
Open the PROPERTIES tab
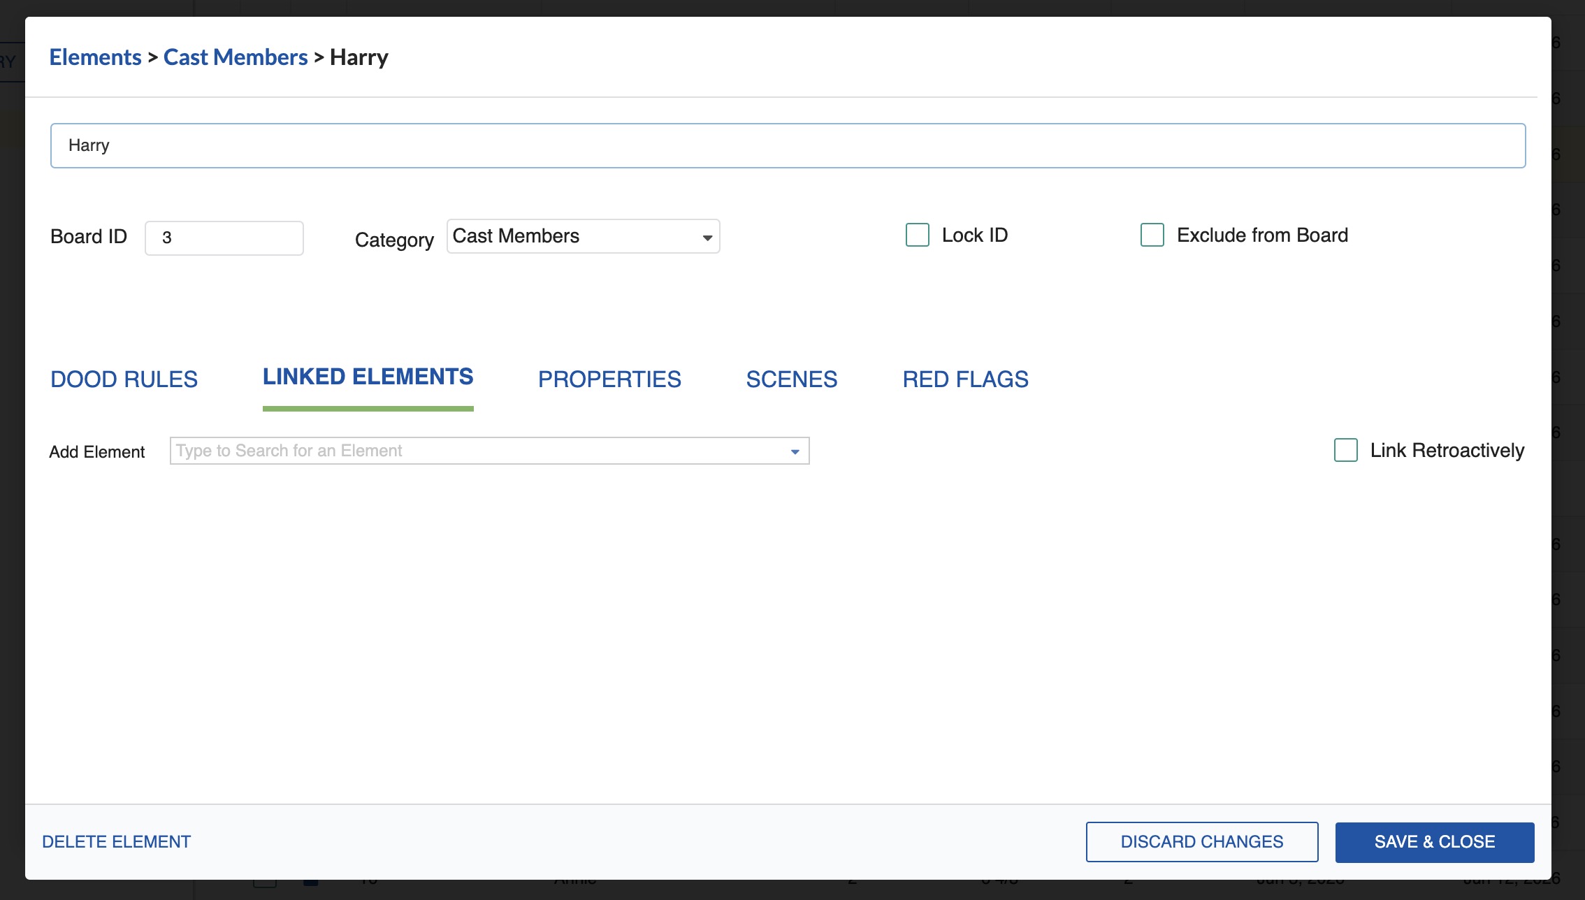point(609,379)
